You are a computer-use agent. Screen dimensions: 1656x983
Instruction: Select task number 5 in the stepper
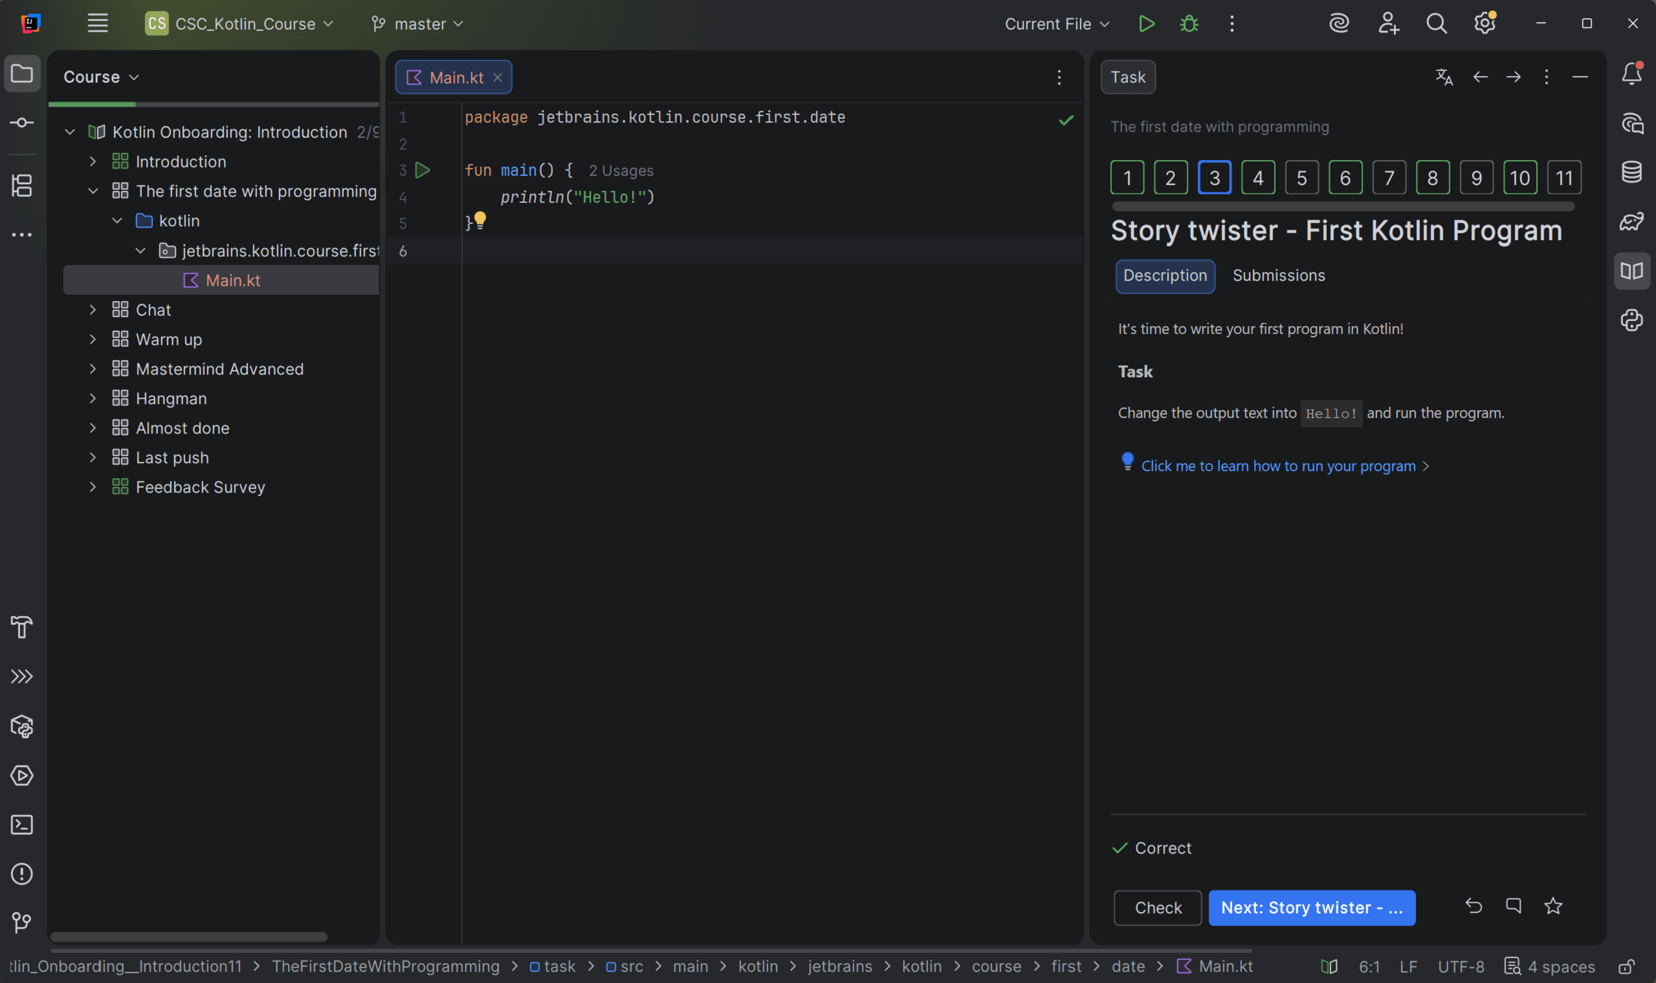(x=1300, y=177)
